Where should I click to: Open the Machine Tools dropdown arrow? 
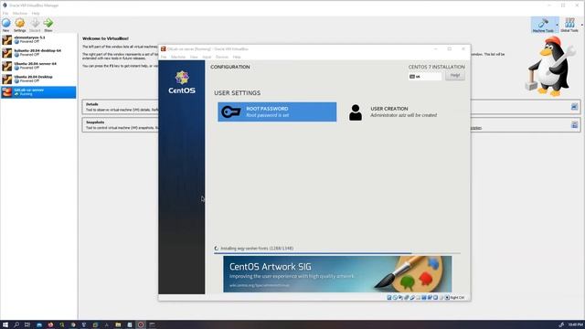tap(557, 25)
